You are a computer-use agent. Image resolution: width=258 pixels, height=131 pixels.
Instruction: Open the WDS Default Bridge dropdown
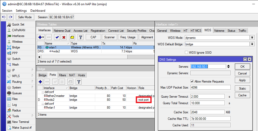[x=252, y=44]
